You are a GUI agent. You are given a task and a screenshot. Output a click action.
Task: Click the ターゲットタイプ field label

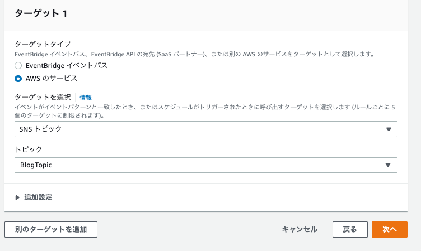coord(43,44)
